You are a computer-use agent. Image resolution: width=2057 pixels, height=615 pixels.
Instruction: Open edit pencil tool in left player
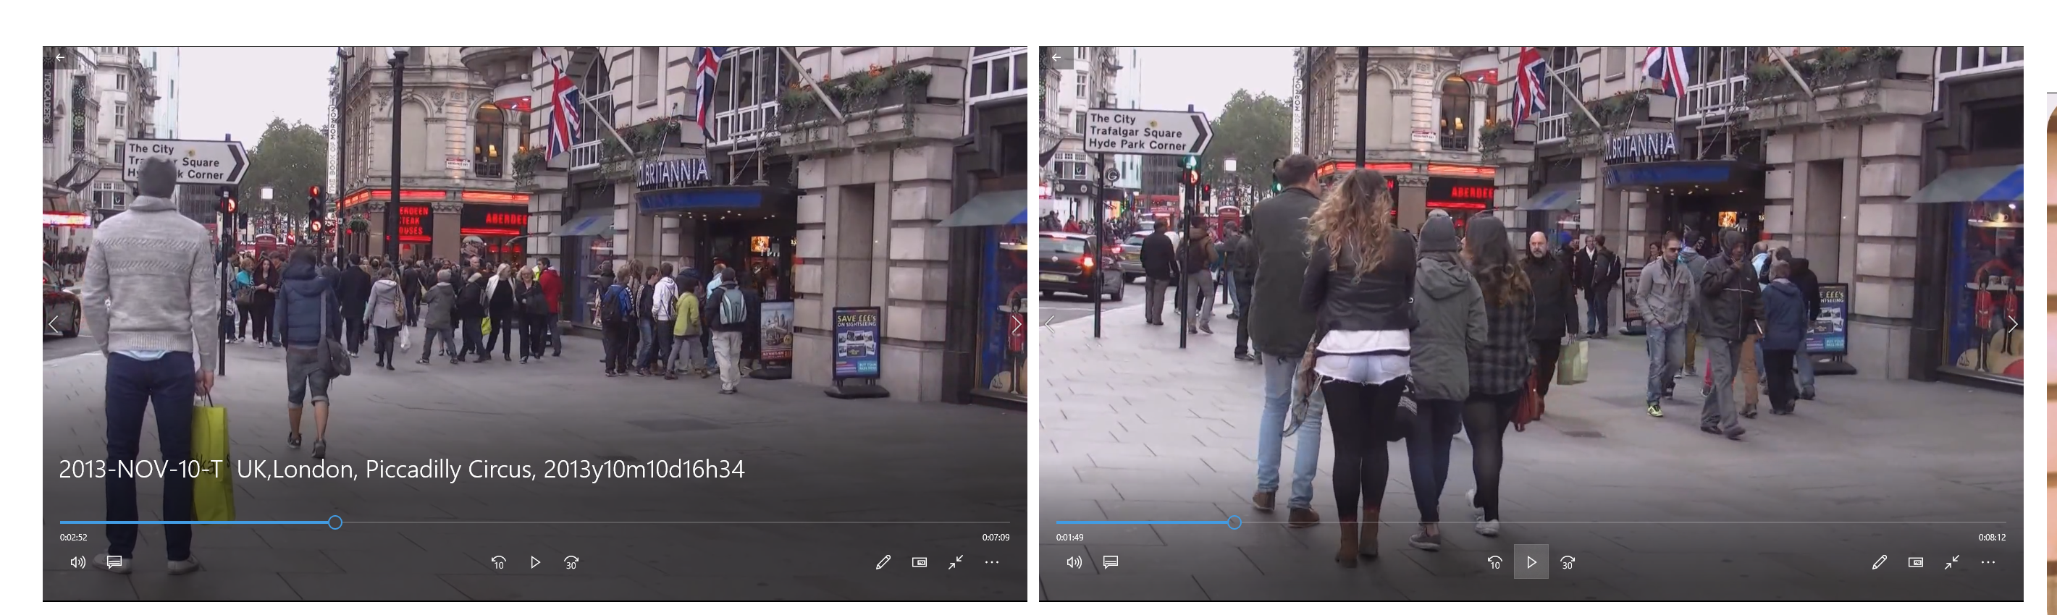point(883,562)
